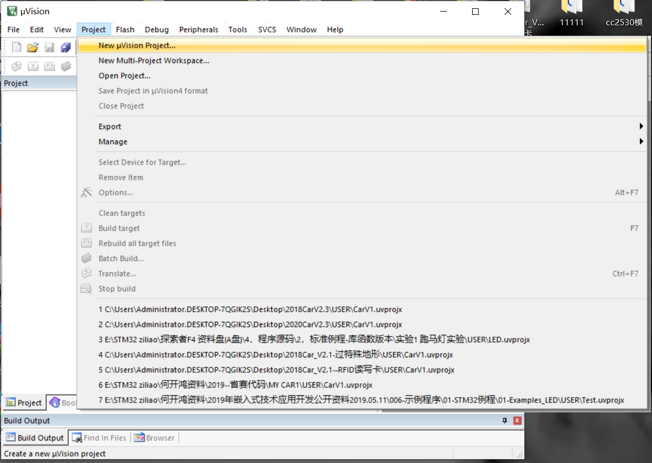Switch to the Project bottom tab
The width and height of the screenshot is (652, 463).
coord(24,403)
